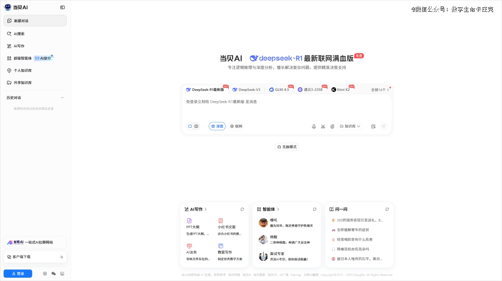Open the AI法务 writing template
Image resolution: width=502 pixels, height=281 pixels.
click(x=198, y=252)
